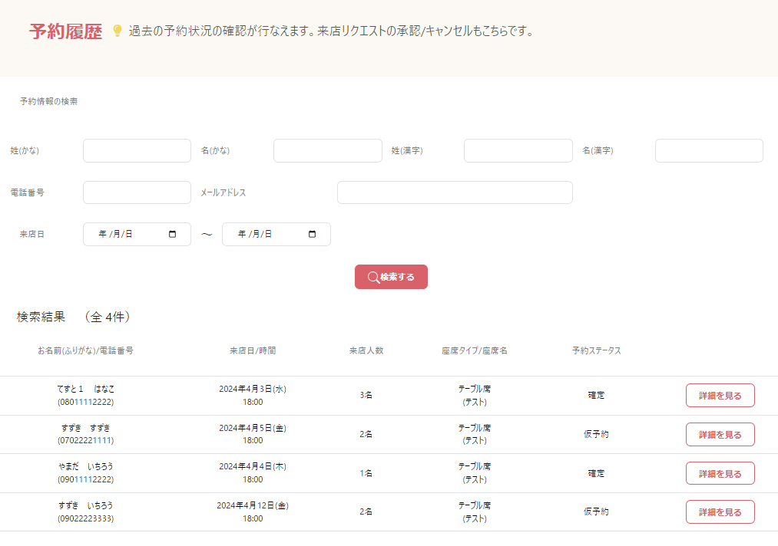Show details for やまだ いちろう reservation
Viewport: 778px width, 546px height.
click(x=720, y=473)
